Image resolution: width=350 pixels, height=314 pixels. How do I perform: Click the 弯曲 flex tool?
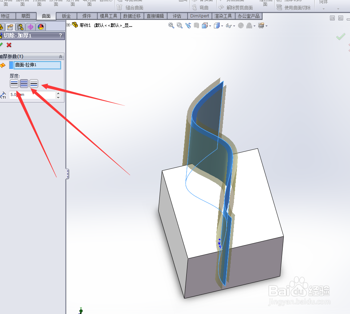click(200, 8)
